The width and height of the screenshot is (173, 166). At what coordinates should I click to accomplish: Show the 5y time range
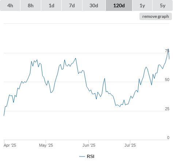point(163,5)
